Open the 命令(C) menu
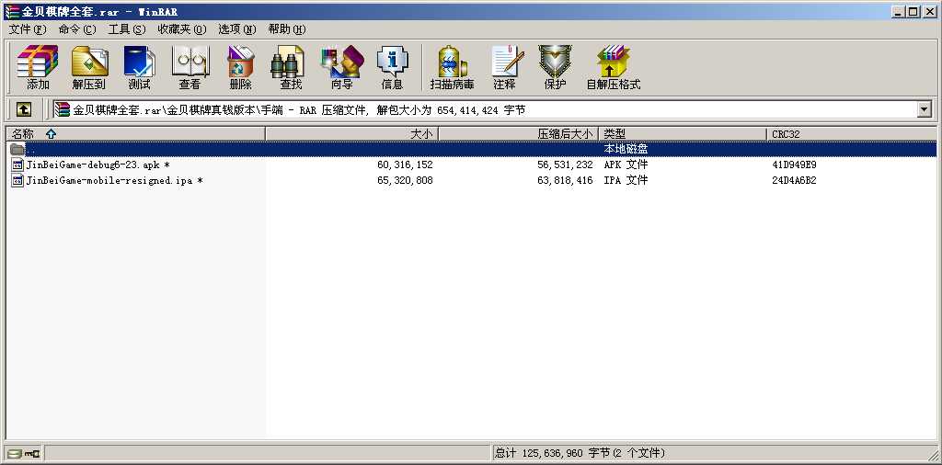The height and width of the screenshot is (465, 942). [x=77, y=29]
